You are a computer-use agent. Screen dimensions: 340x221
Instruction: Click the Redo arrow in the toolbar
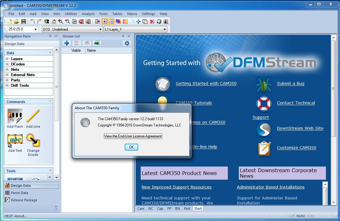click(40, 22)
